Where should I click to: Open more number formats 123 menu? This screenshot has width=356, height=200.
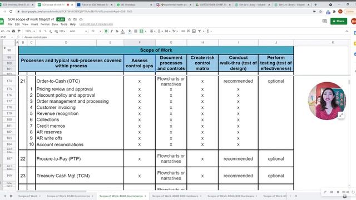tap(62, 31)
